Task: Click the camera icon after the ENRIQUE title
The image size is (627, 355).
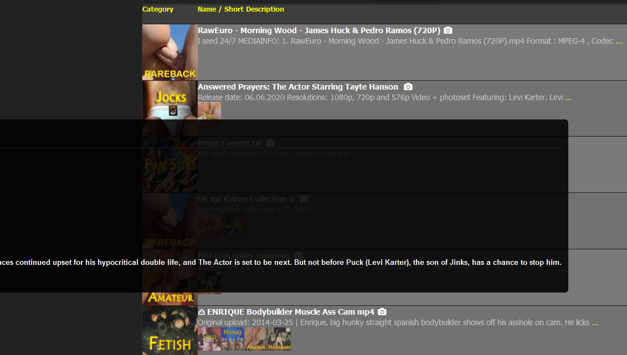Action: tap(382, 312)
